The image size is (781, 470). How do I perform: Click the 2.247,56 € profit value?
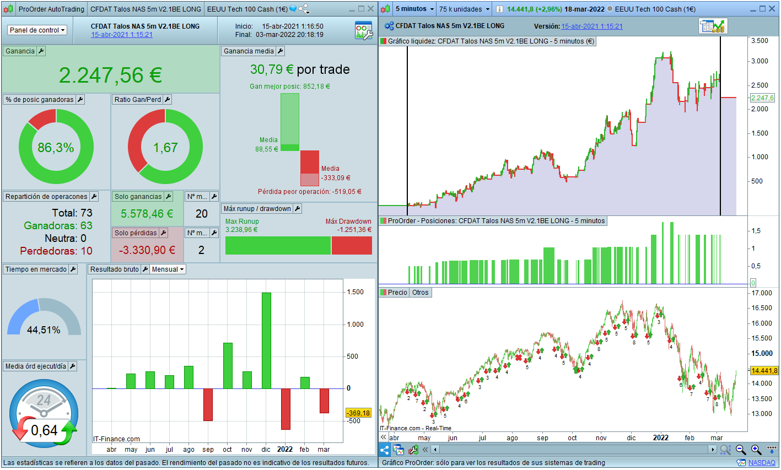(x=111, y=75)
